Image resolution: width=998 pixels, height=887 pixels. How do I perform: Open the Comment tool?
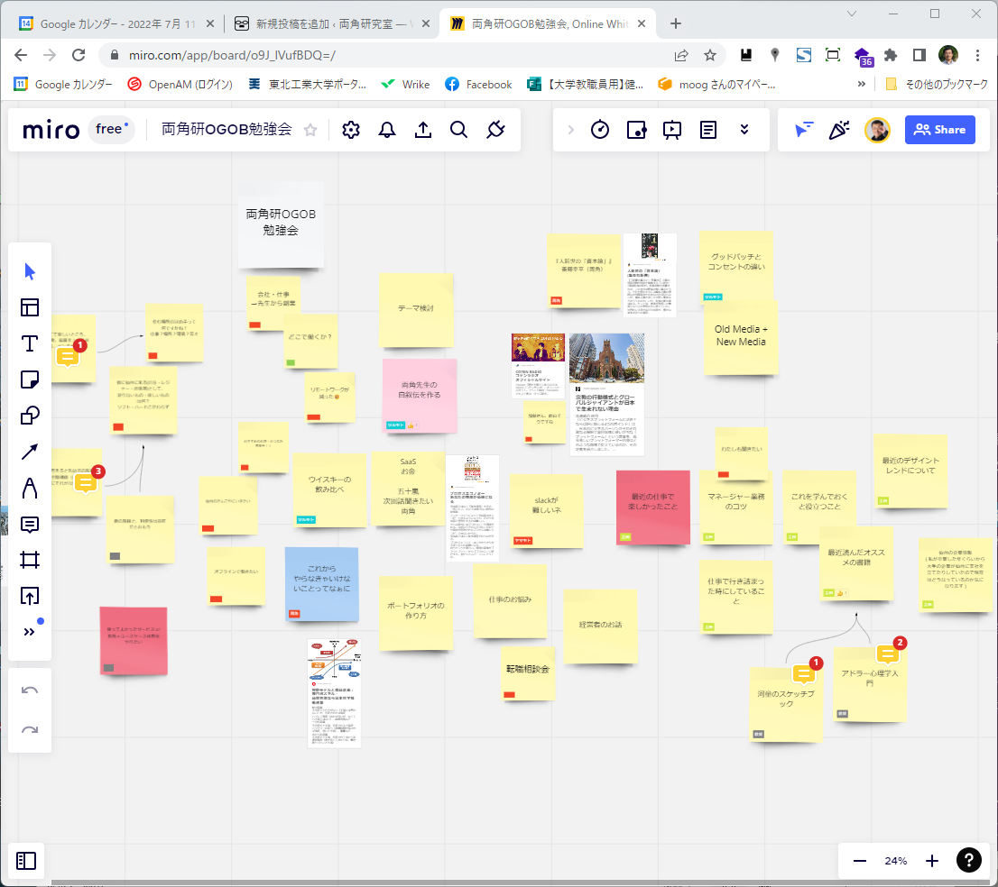30,524
